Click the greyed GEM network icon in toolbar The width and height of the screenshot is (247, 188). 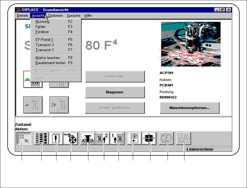tap(183, 139)
